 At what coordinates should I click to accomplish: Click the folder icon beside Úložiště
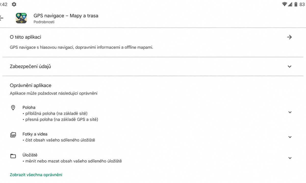coord(13,156)
